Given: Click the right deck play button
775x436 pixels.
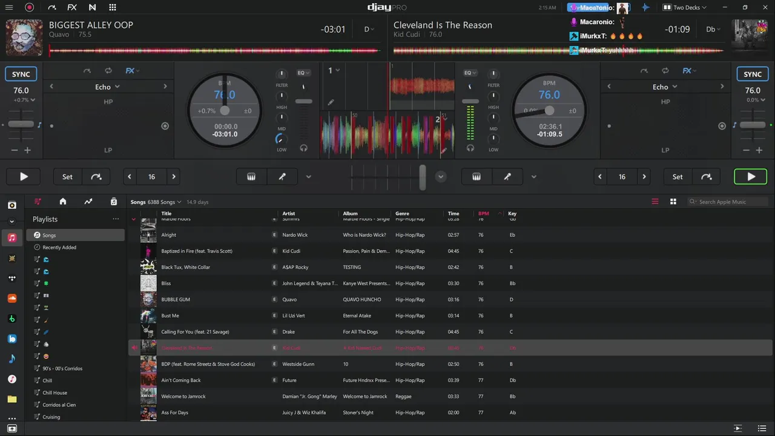Looking at the screenshot, I should pos(751,177).
